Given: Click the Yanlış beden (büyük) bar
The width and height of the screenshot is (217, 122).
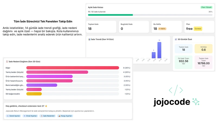Looking at the screenshot, I should [57, 72].
